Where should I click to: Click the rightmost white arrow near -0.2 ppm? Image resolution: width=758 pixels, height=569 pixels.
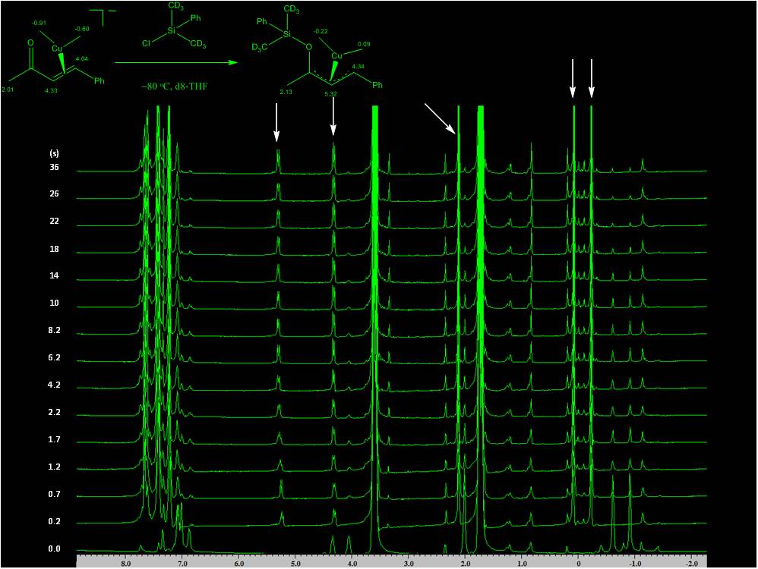tap(592, 79)
